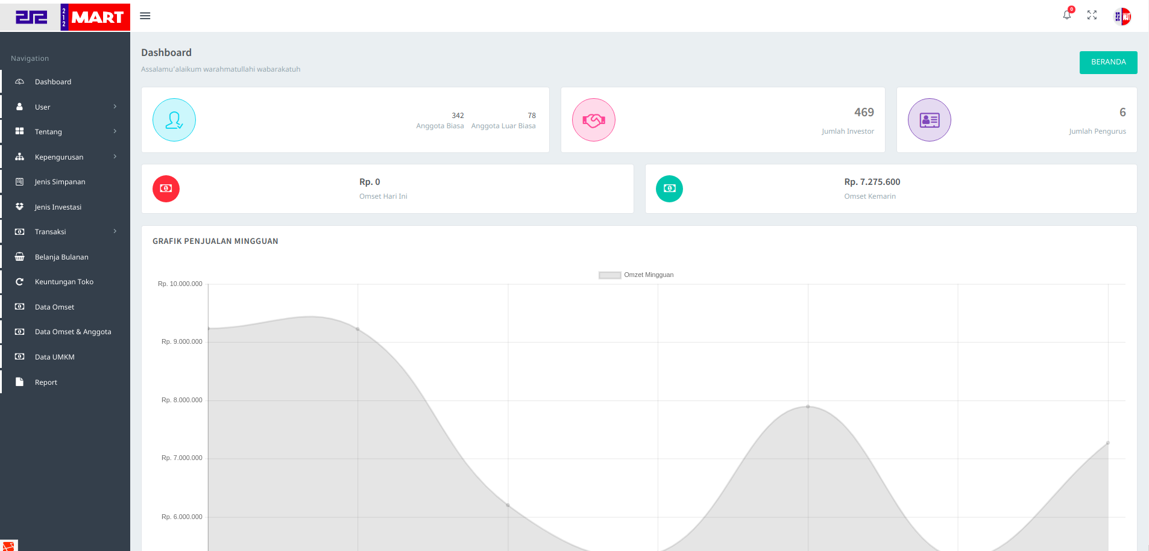
Task: Click the 212 Mart logo
Action: 65,17
